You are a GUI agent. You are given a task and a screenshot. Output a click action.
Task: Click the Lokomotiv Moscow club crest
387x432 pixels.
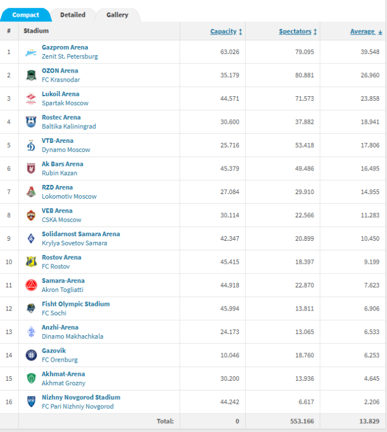pyautogui.click(x=31, y=192)
